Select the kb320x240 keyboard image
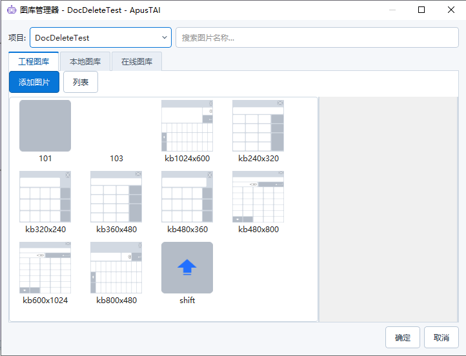 point(45,197)
